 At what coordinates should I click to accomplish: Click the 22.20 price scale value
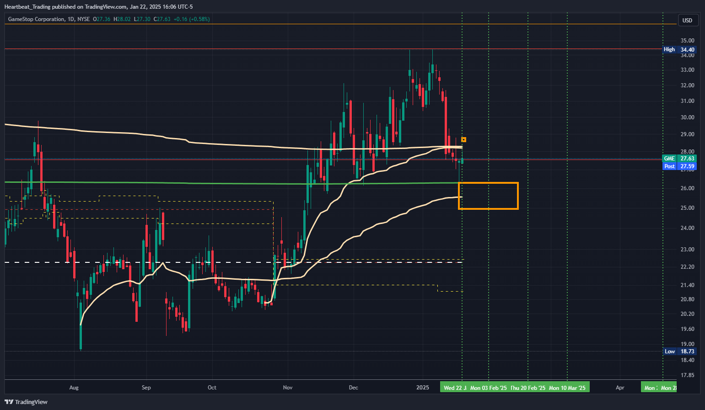pyautogui.click(x=687, y=267)
